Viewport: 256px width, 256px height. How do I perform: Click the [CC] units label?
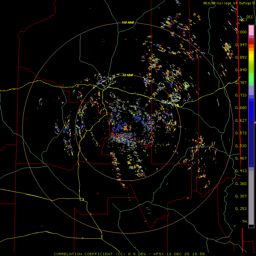[x=243, y=20]
